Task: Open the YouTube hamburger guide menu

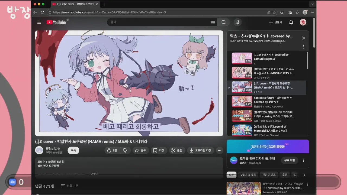Action: click(x=39, y=22)
